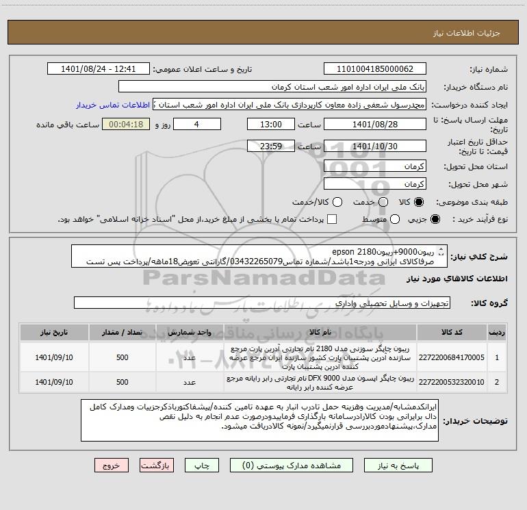
Task: Choose the جزیی purchase type radio
Action: click(435, 220)
